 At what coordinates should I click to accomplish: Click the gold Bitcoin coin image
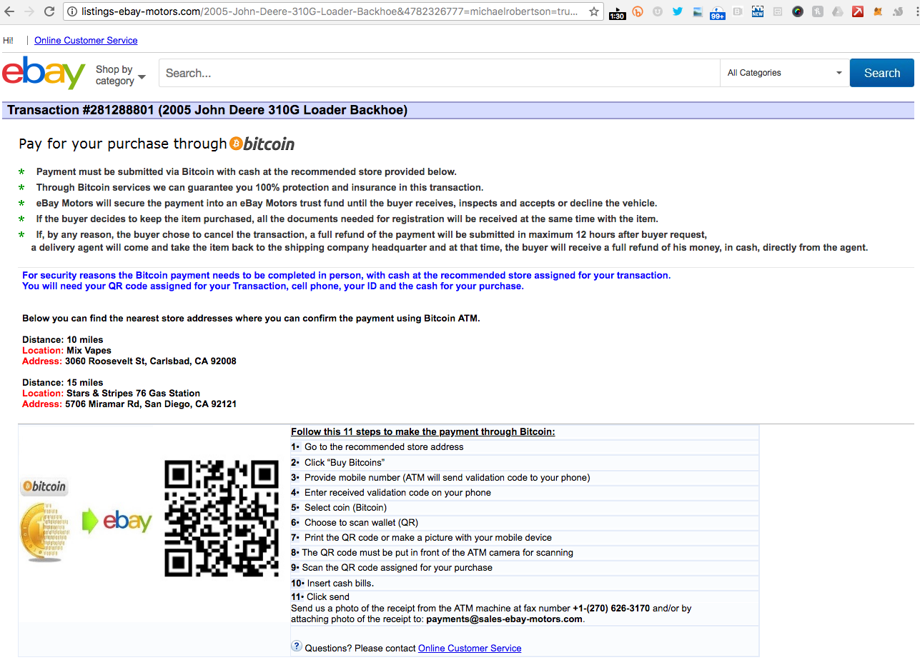[x=45, y=531]
